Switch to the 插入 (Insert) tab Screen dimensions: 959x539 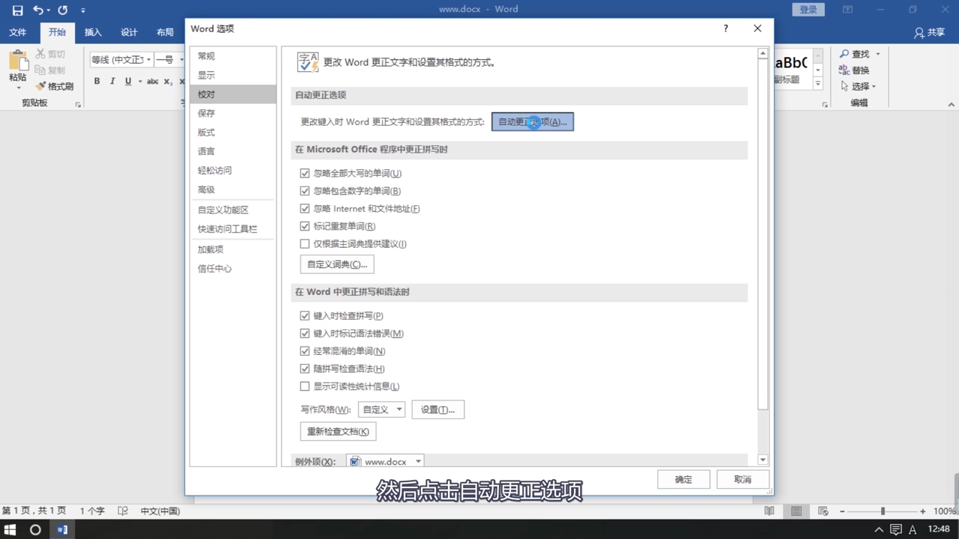pyautogui.click(x=93, y=32)
